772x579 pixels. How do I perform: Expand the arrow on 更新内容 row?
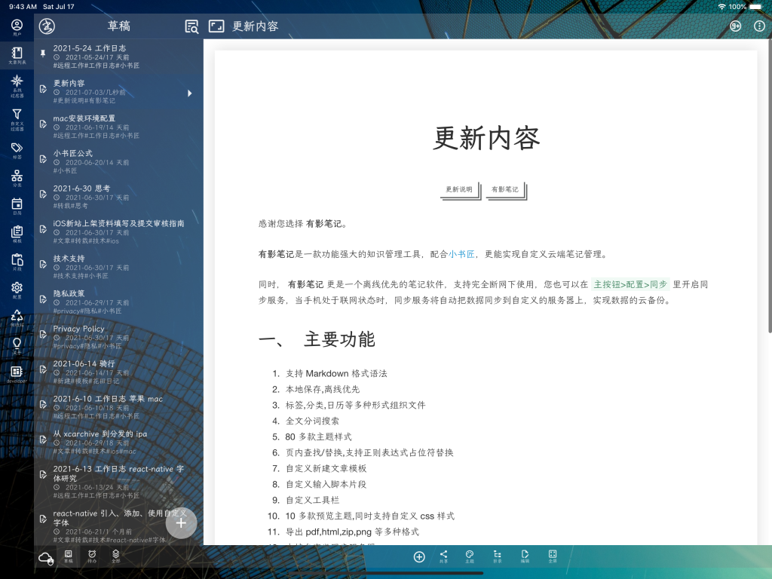[189, 93]
